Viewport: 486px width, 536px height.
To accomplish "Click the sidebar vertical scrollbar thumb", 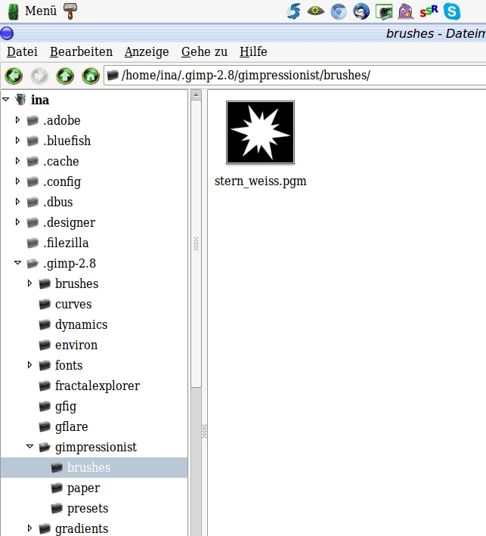I will (197, 243).
